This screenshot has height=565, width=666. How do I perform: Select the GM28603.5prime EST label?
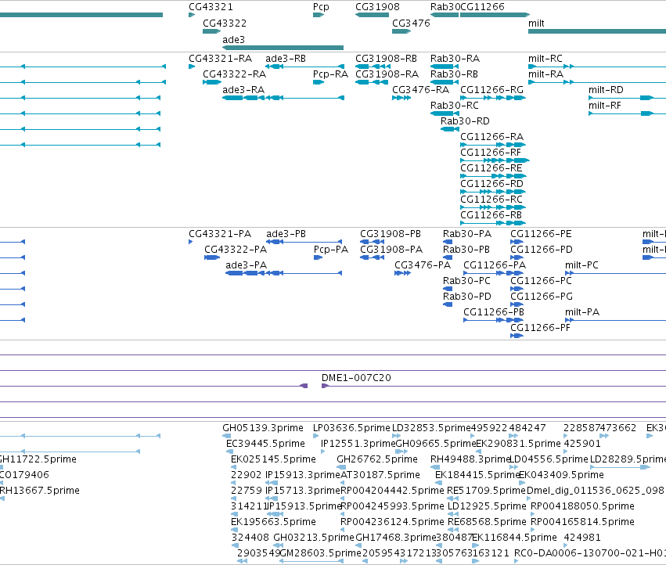321,553
